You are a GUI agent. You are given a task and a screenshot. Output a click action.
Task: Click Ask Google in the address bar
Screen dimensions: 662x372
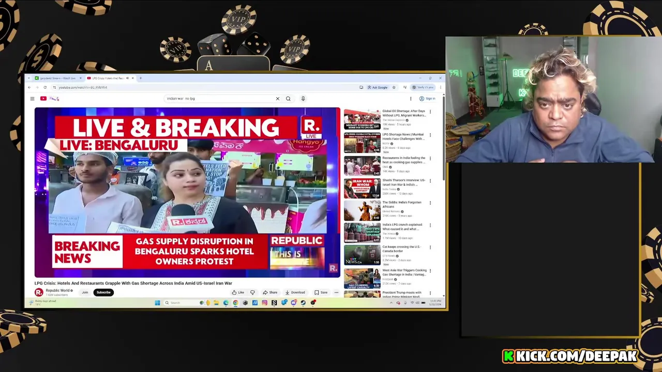[378, 87]
